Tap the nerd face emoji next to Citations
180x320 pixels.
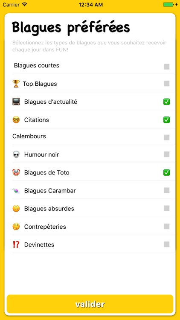click(x=16, y=119)
